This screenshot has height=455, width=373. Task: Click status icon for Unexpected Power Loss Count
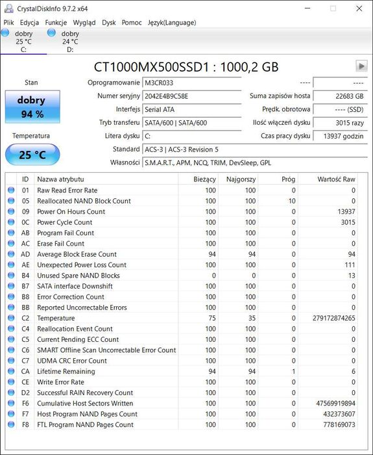[x=11, y=265]
